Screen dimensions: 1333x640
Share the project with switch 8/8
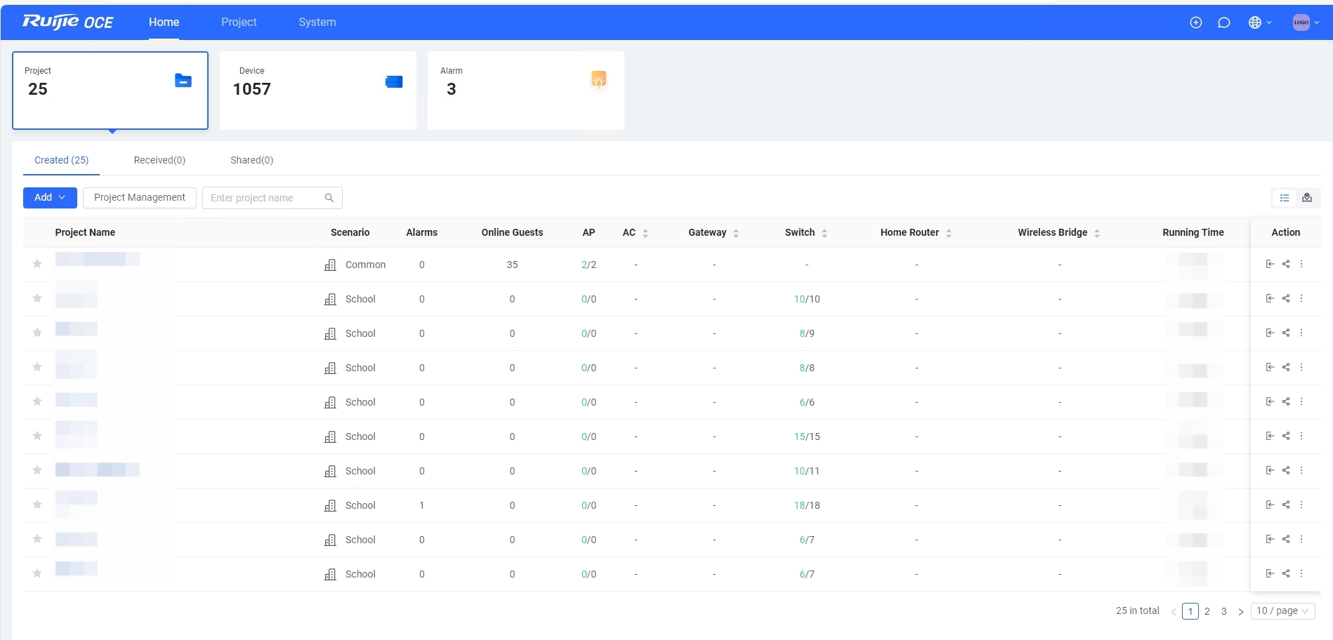[x=1286, y=367]
